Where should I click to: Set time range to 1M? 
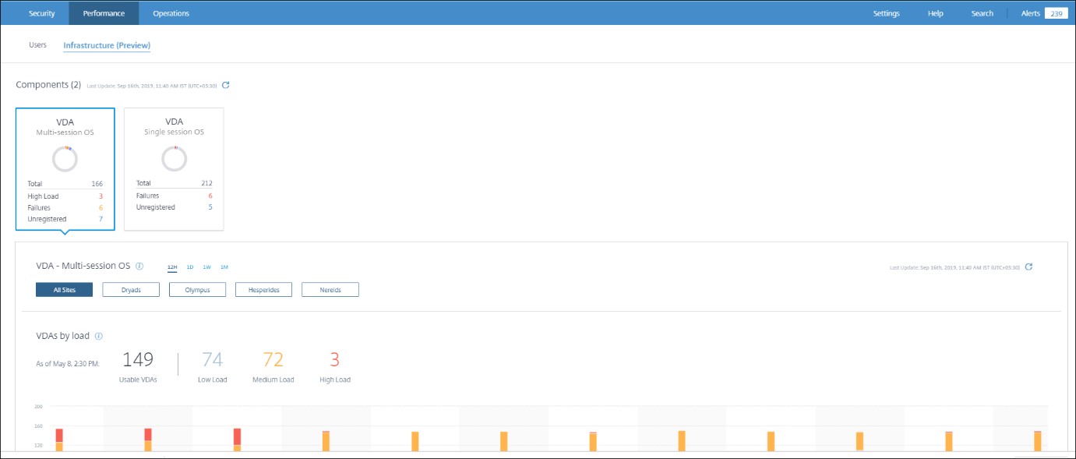[x=224, y=267]
